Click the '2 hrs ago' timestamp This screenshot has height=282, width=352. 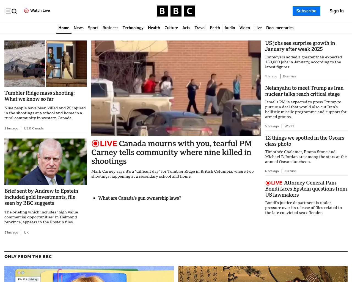(11, 128)
